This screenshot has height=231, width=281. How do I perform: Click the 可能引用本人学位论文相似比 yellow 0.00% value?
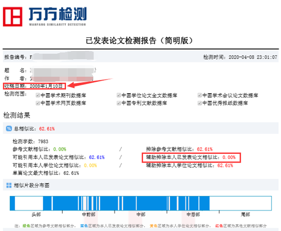[90, 165]
